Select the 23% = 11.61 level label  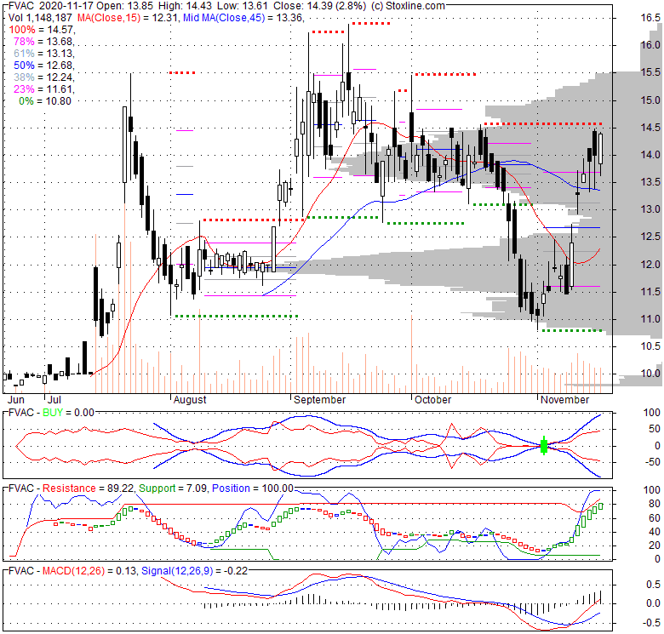point(43,89)
